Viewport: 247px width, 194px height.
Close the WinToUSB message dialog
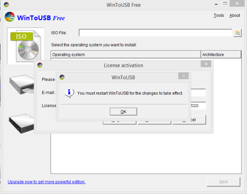pos(183,76)
